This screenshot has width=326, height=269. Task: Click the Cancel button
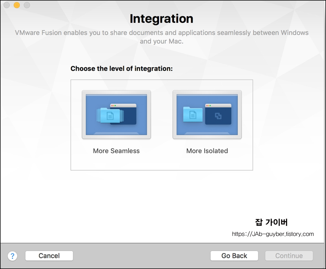coord(49,255)
